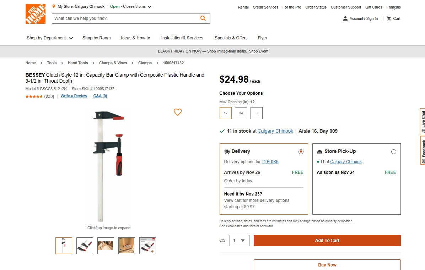Click the Add To Cart button
Screen dimensions: 425x270
click(327, 240)
